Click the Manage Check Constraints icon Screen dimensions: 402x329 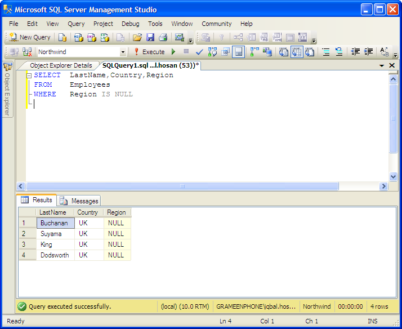(x=290, y=37)
